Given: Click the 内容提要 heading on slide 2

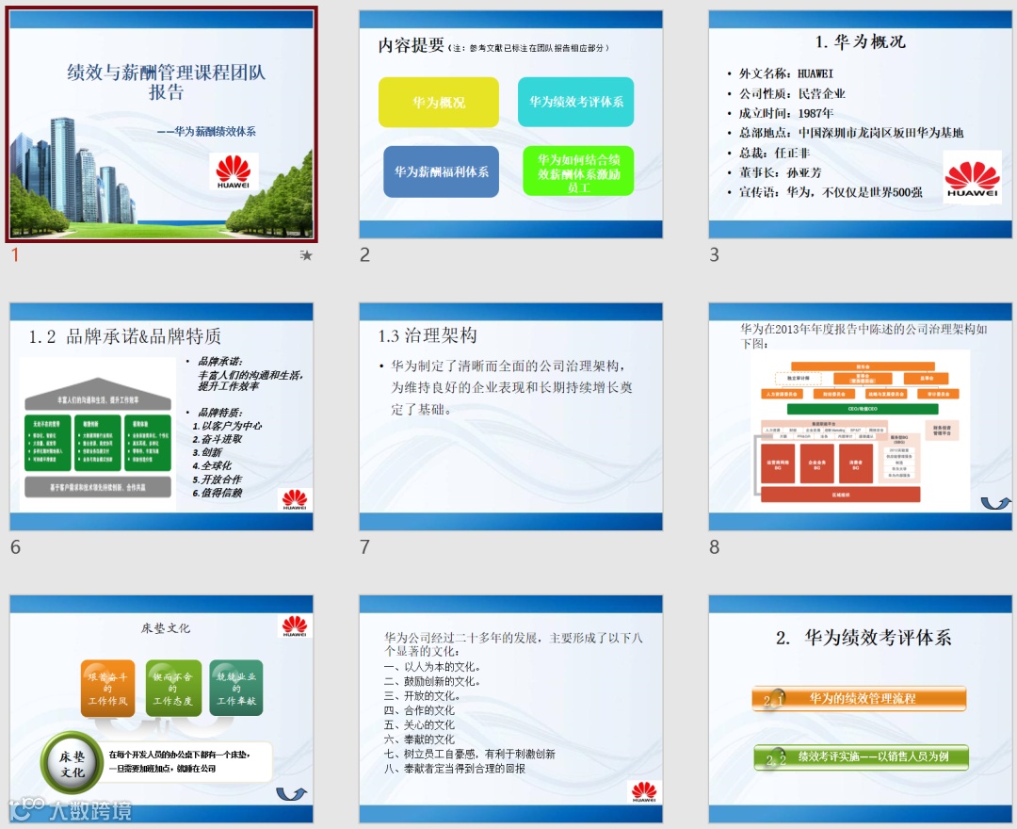Looking at the screenshot, I should tap(412, 45).
